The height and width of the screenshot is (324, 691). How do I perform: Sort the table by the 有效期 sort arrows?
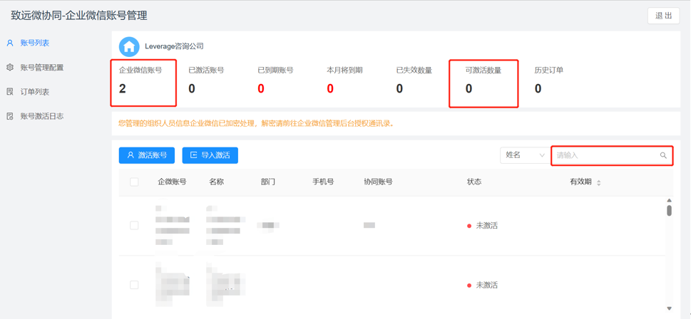pos(598,183)
